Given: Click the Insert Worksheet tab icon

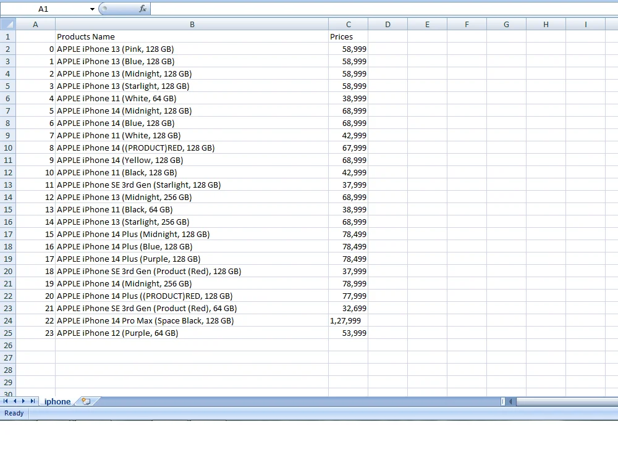Looking at the screenshot, I should [86, 401].
